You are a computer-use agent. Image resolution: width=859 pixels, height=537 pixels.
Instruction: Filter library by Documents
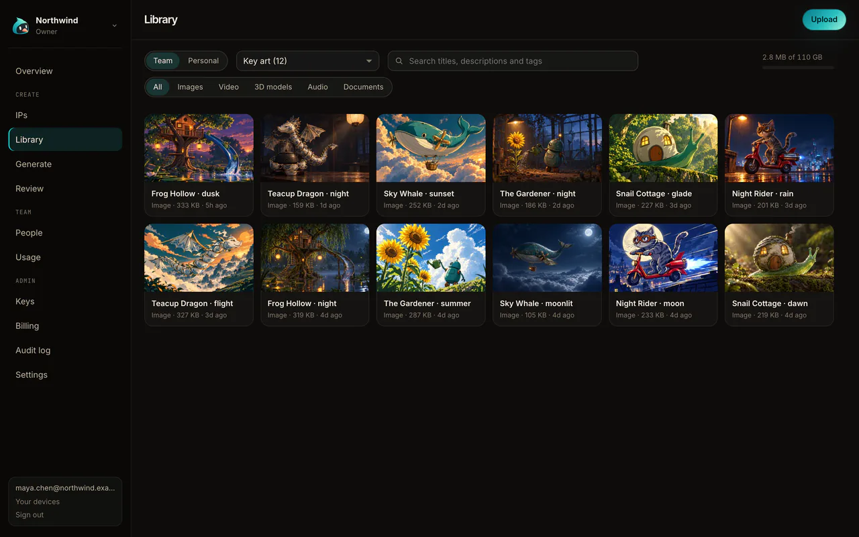point(363,87)
